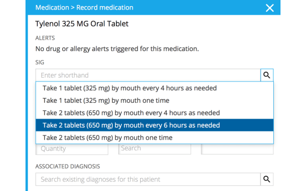This screenshot has width=306, height=191.
Task: Click the SIG section label
Action: tap(40, 62)
